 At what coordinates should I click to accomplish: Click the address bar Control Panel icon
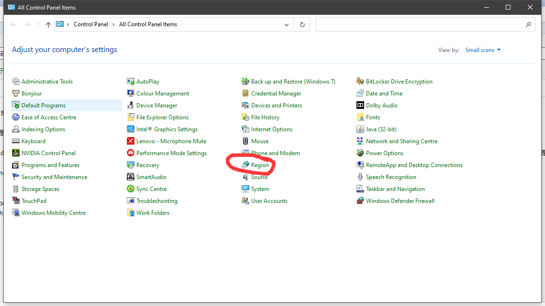tap(60, 24)
